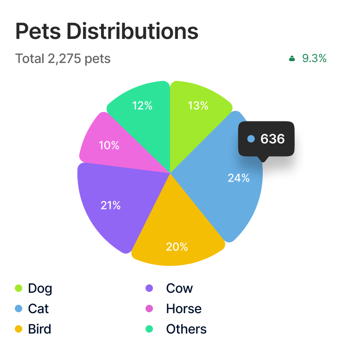
Task: Click the 9.3% growth indicator text
Action: point(314,58)
